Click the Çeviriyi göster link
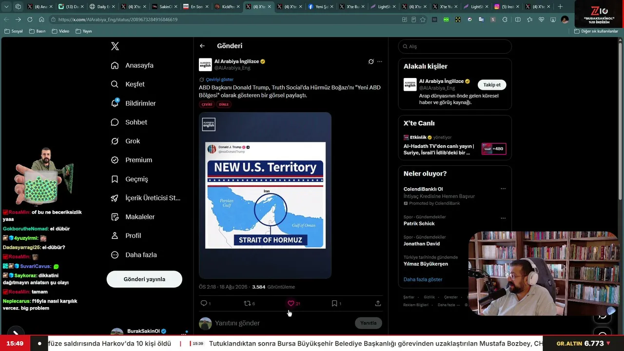The width and height of the screenshot is (624, 351). click(219, 79)
